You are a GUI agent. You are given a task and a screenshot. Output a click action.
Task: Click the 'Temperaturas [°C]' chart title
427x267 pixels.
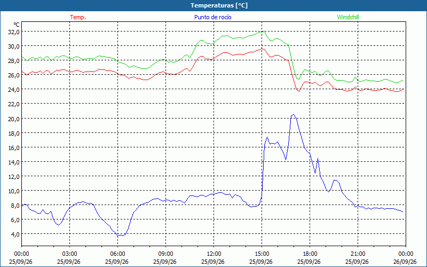click(x=219, y=5)
